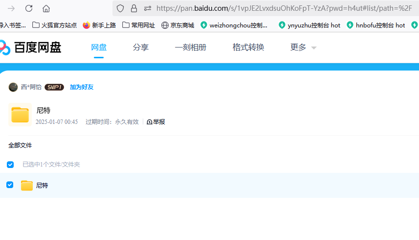Toggle the select-all files checkbox
Viewport: 419px width, 240px height.
(x=10, y=165)
